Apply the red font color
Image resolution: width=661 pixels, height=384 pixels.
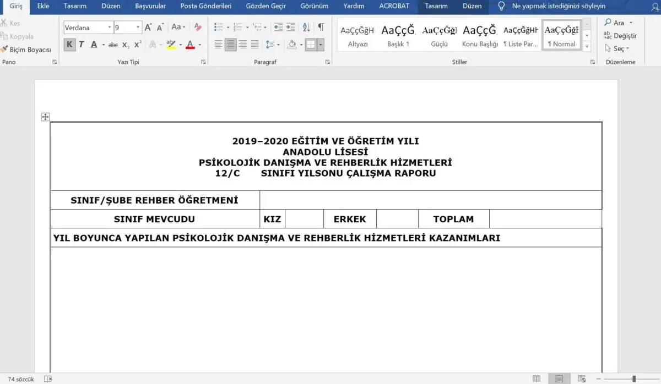tap(190, 45)
